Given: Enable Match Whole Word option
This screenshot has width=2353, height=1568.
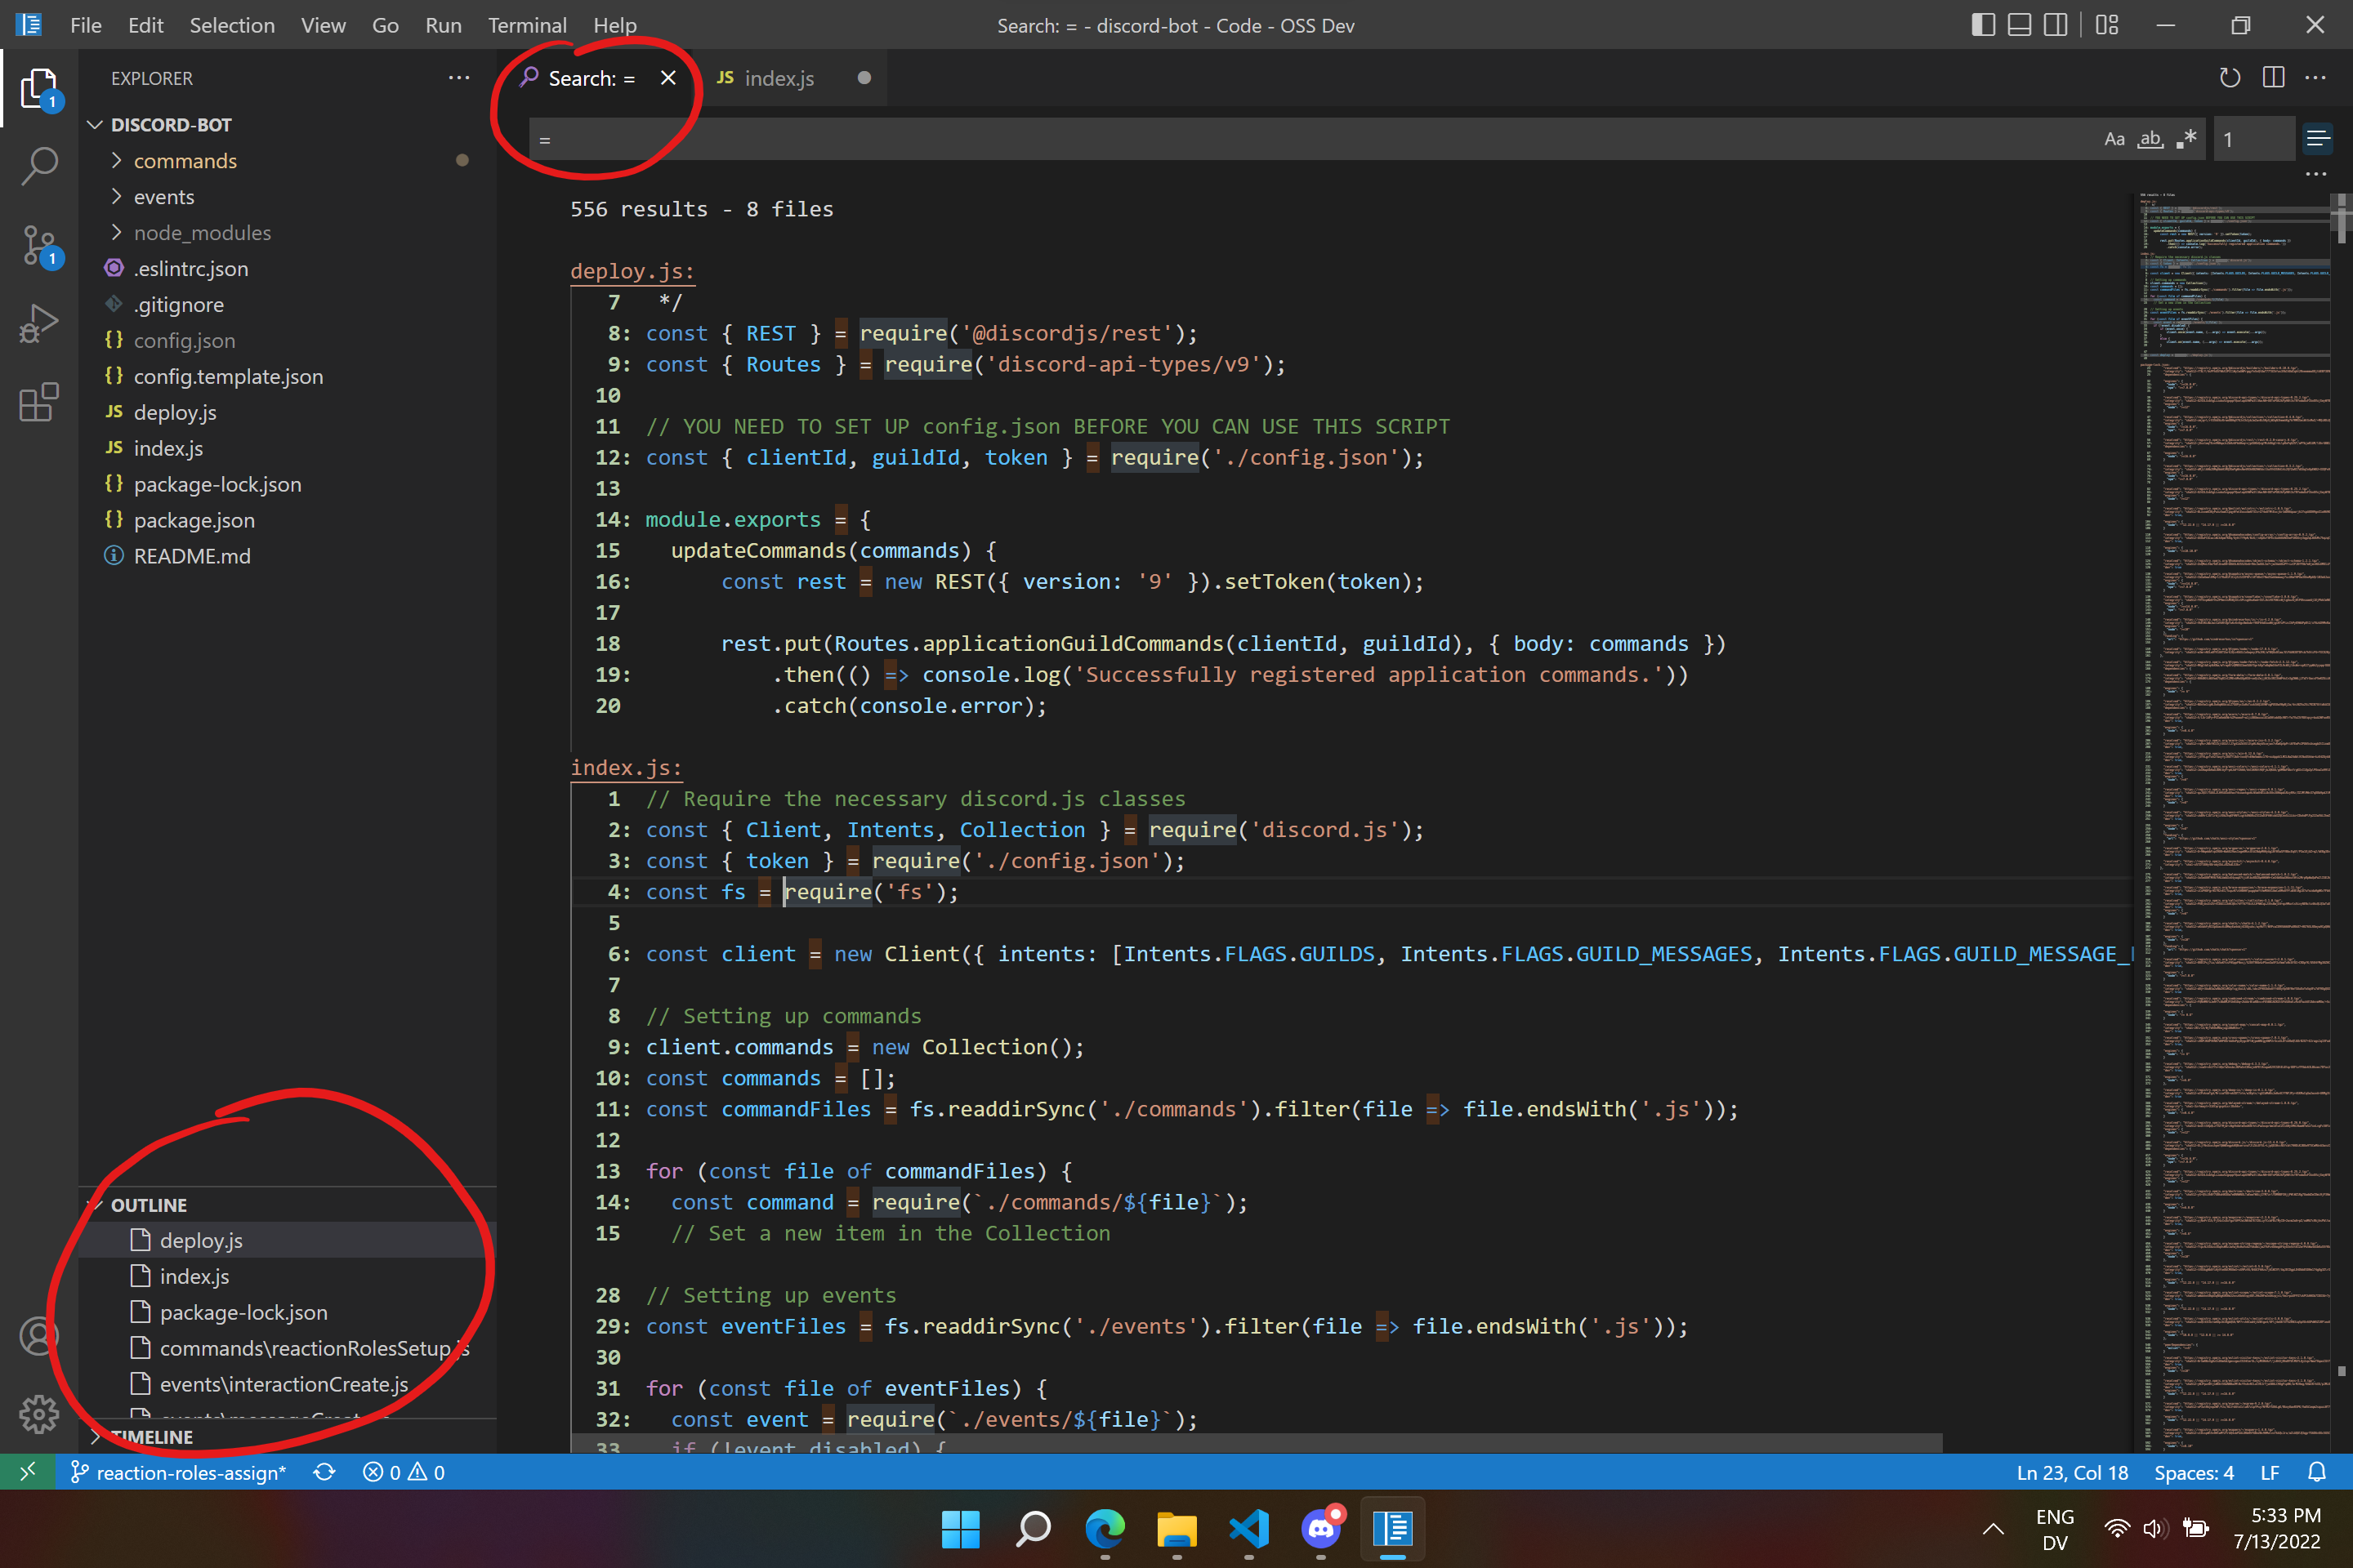Looking at the screenshot, I should click(x=2151, y=138).
